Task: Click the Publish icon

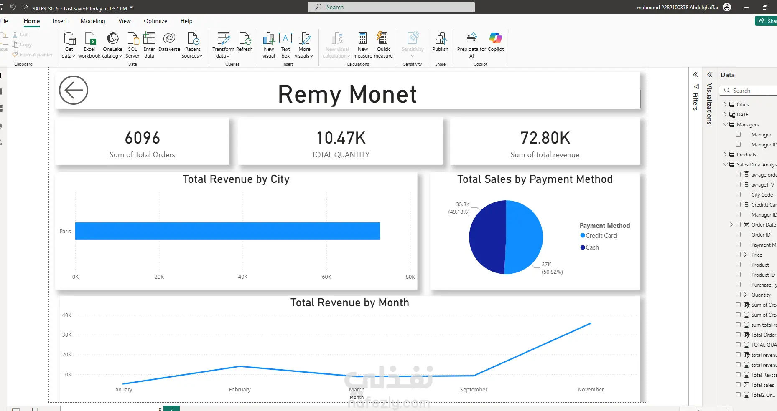Action: coord(441,38)
